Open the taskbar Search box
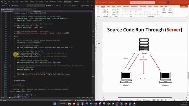Viewport: 189px width, 106px height. tap(62, 104)
